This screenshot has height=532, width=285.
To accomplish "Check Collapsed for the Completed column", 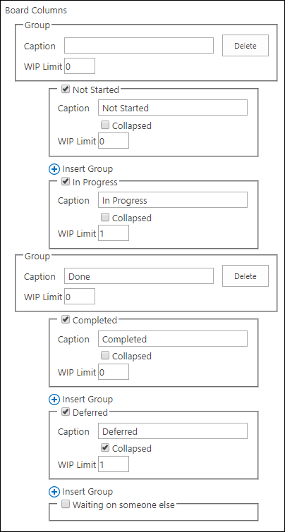I will tap(105, 356).
